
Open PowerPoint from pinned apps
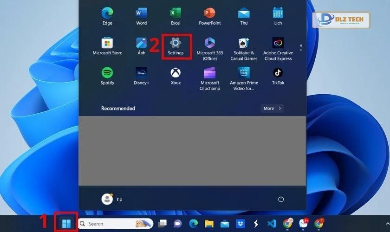coord(209,15)
